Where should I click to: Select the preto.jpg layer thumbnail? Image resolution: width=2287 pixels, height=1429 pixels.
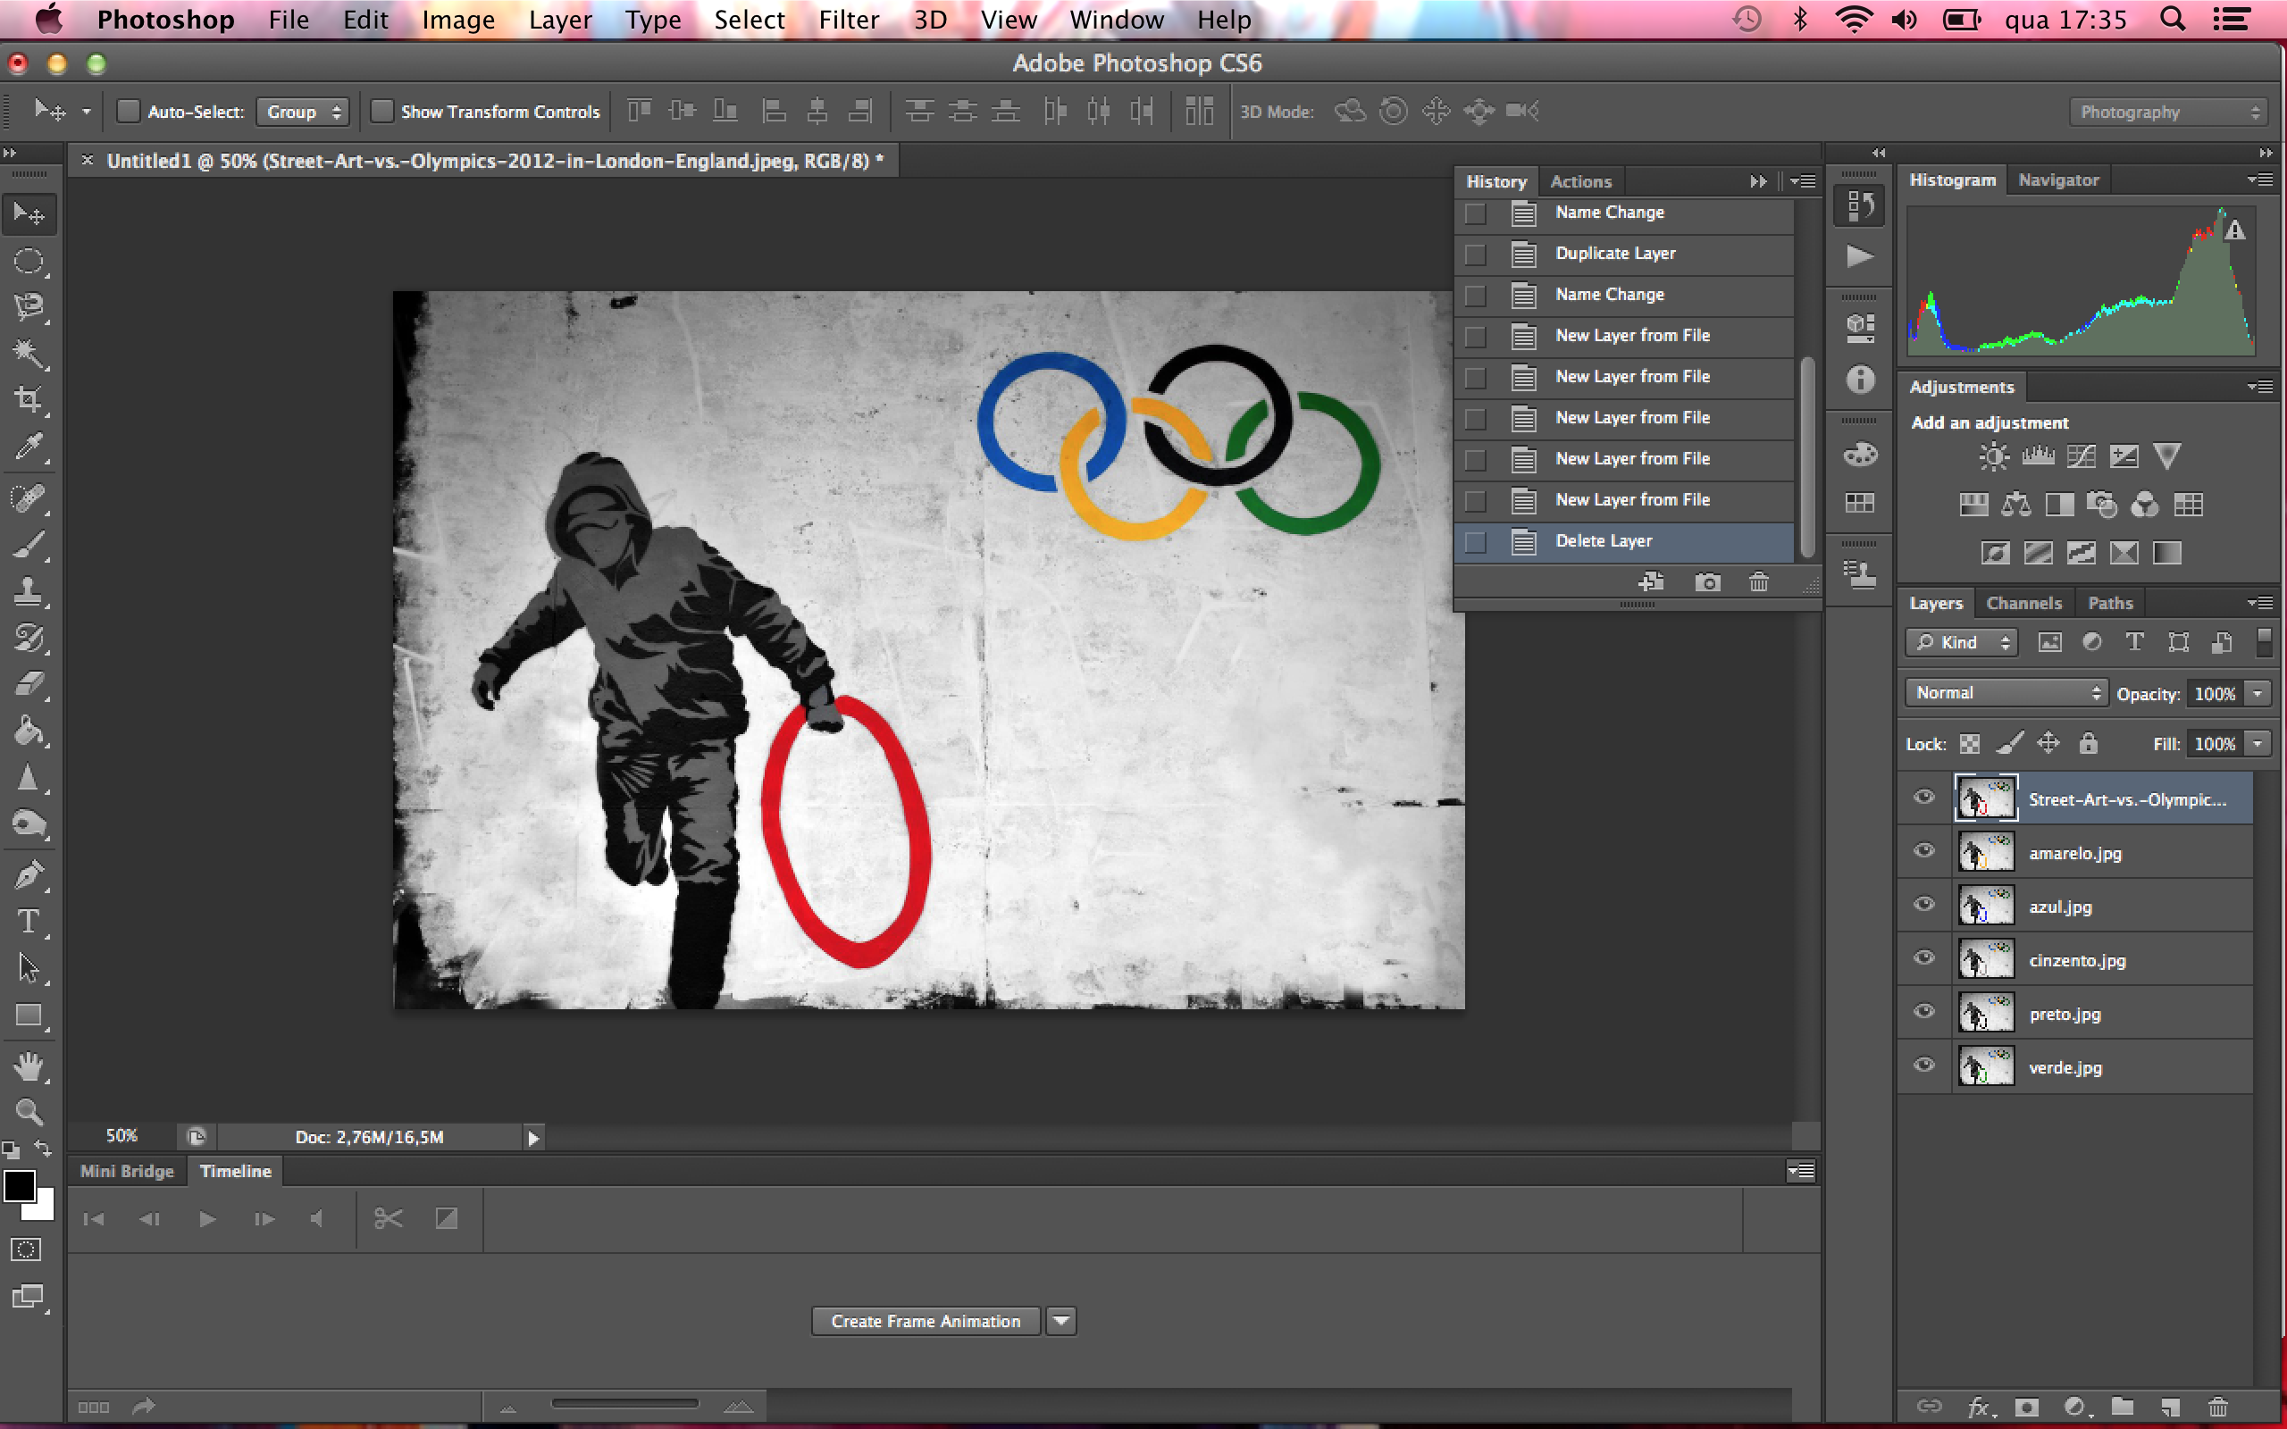click(x=1986, y=1014)
